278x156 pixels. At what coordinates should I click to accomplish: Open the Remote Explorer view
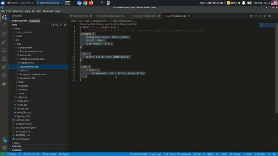pos(4,50)
